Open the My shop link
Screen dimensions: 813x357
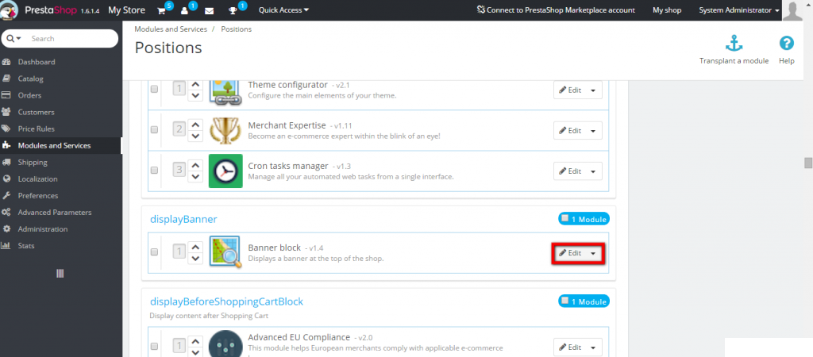pos(667,10)
